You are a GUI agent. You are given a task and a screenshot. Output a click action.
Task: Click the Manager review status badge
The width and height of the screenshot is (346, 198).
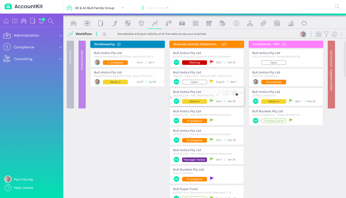point(194,160)
